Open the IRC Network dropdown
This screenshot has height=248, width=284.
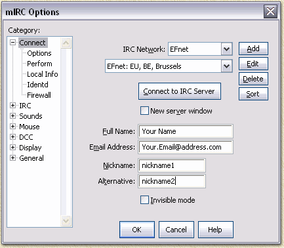(226, 49)
